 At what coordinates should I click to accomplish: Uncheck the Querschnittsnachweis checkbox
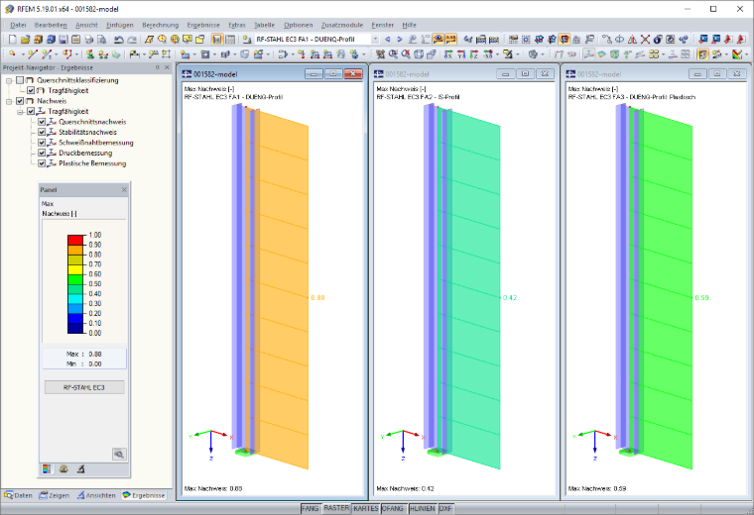[x=42, y=122]
